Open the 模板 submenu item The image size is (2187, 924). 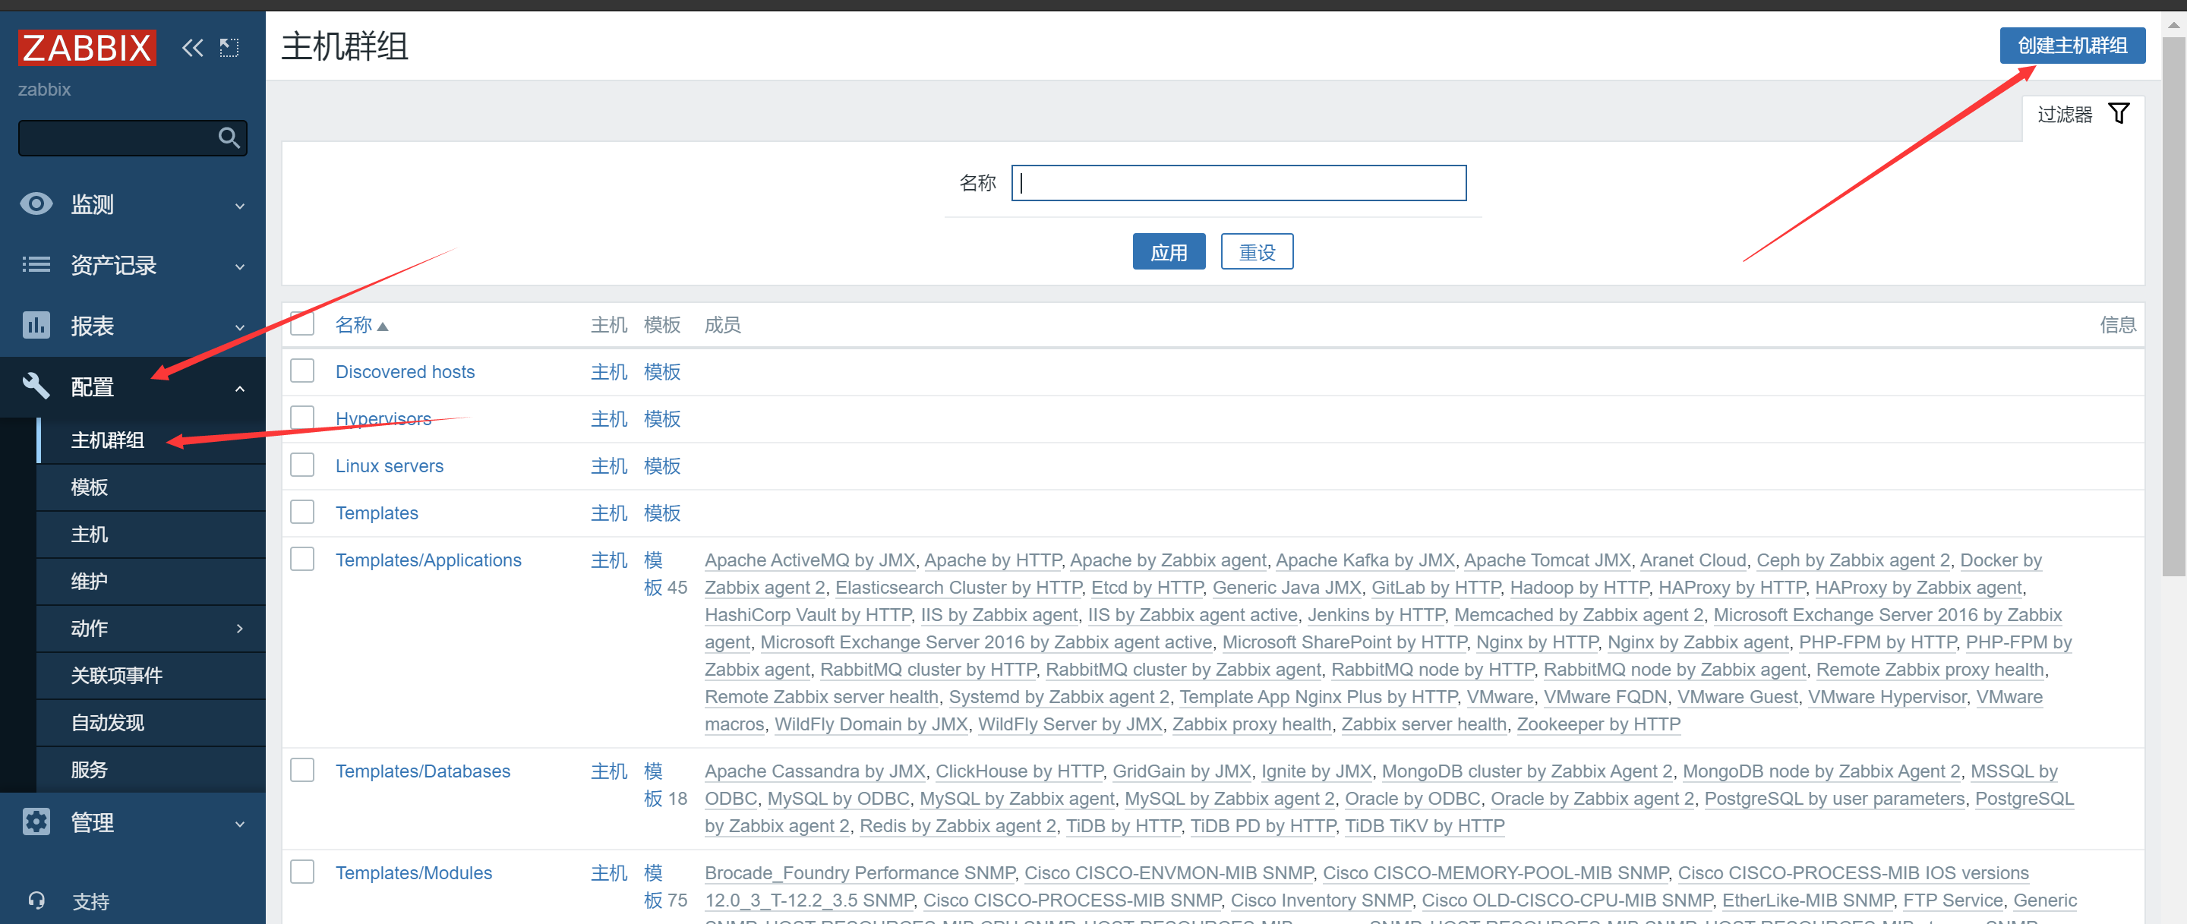89,487
